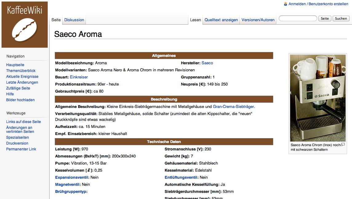Click the Suchen button
This screenshot has height=199, width=352.
coord(341,18)
